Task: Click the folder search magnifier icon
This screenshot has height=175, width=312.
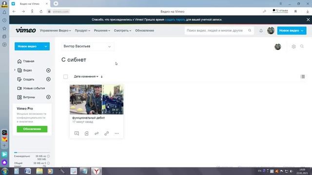Action: pyautogui.click(x=302, y=46)
